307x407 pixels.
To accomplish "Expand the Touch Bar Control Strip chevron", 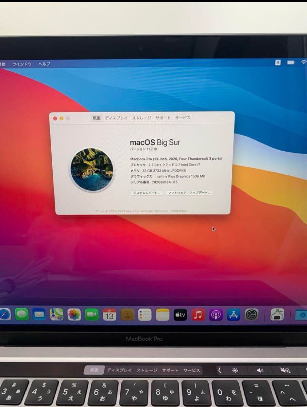I will pyautogui.click(x=220, y=370).
